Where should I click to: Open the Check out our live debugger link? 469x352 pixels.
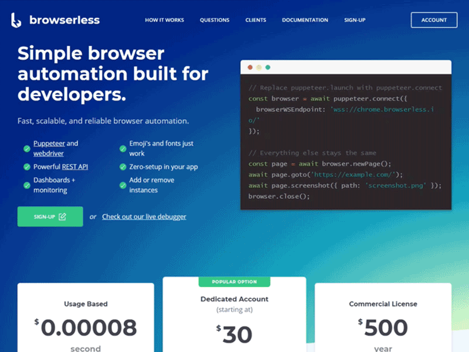[144, 216]
